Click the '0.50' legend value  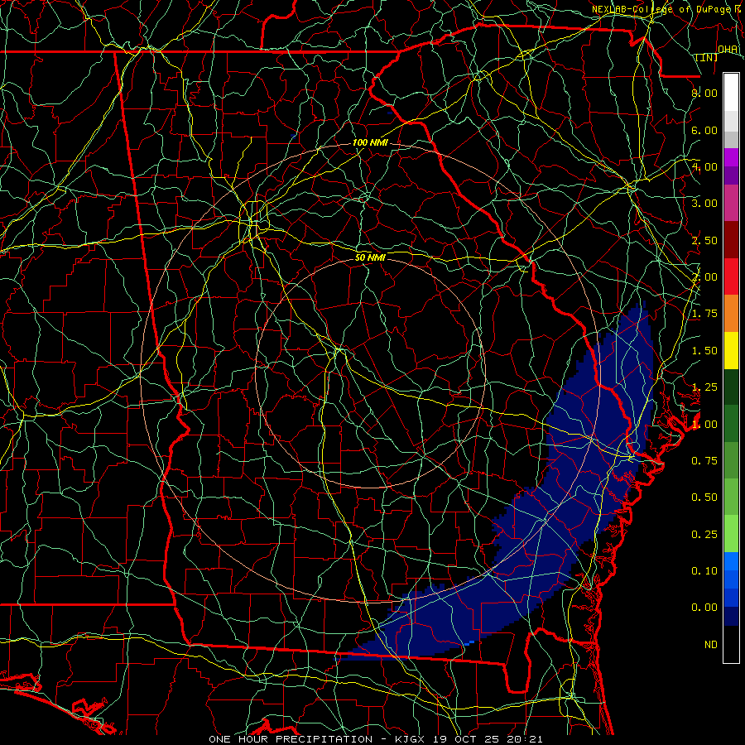click(704, 497)
